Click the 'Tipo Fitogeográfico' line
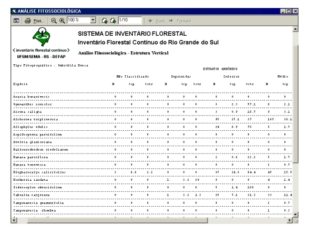Screen dimensions: 309x232 [x=51, y=65]
